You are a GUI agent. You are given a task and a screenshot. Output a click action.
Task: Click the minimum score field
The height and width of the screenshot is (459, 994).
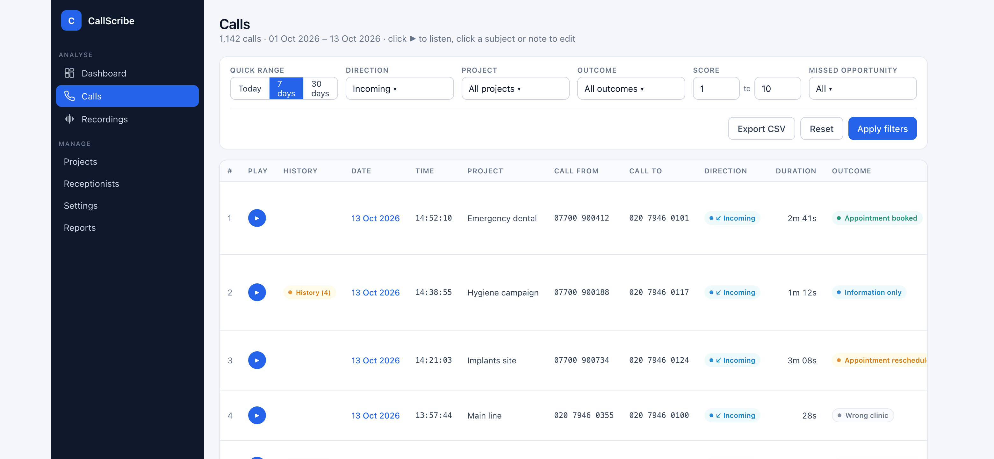[x=716, y=88]
